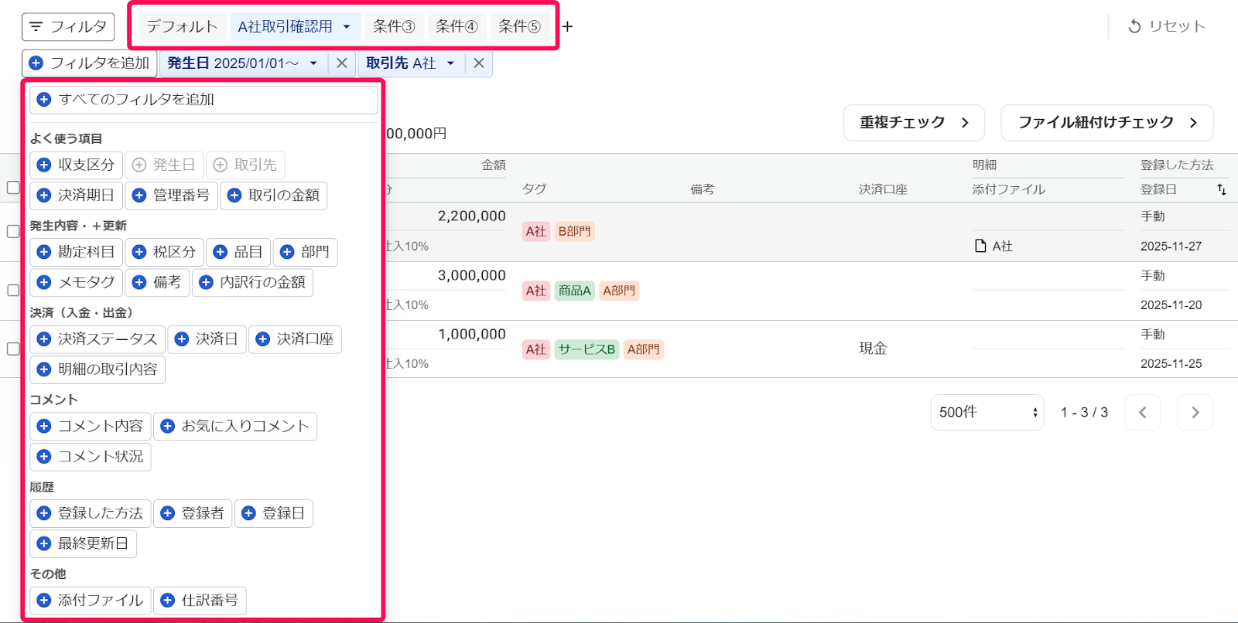Go to previous page with left chevron
1238x623 pixels.
[x=1142, y=413]
